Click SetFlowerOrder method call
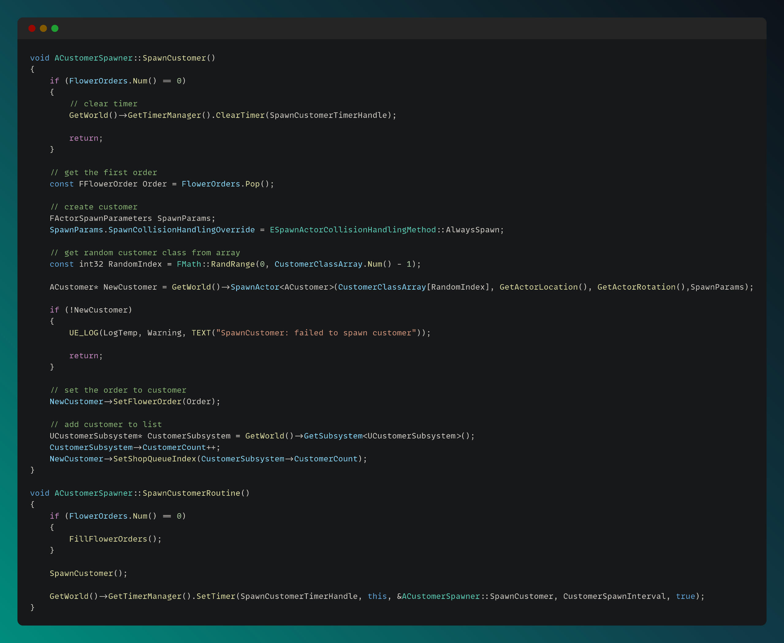The width and height of the screenshot is (784, 643). pos(147,402)
